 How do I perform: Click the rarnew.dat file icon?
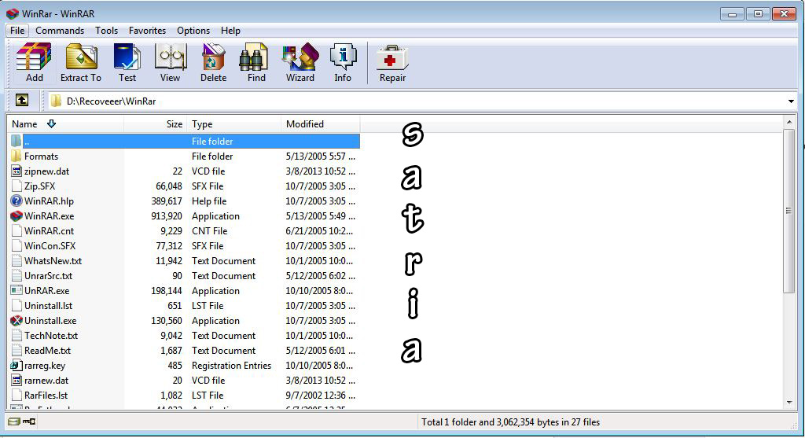point(17,380)
